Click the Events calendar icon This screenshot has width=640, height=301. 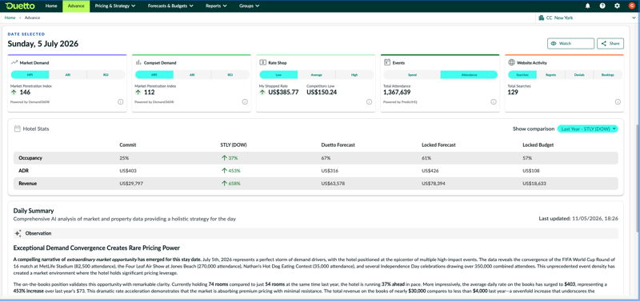click(387, 63)
